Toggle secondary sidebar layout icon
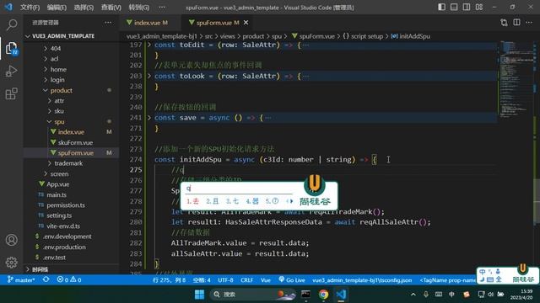Screen dimensions: 540x303 467,7
